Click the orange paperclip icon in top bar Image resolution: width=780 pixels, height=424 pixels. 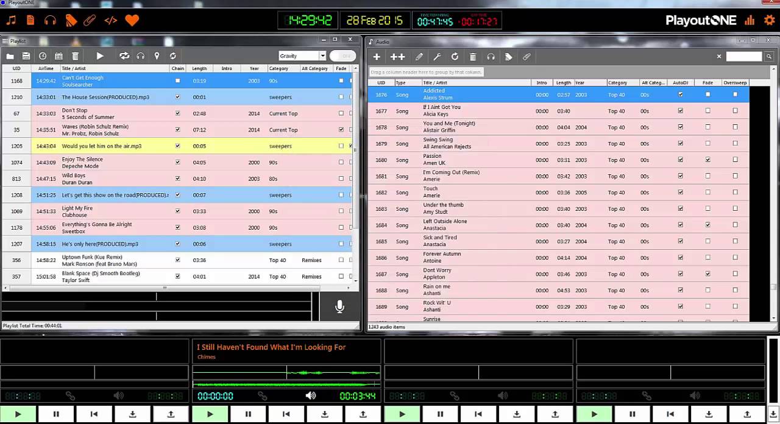tap(90, 20)
